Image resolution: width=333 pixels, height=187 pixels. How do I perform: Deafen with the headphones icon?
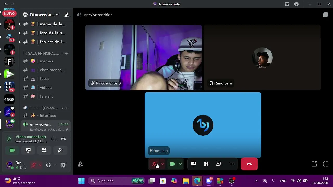pyautogui.click(x=48, y=165)
